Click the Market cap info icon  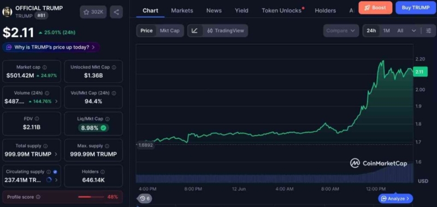(45, 67)
